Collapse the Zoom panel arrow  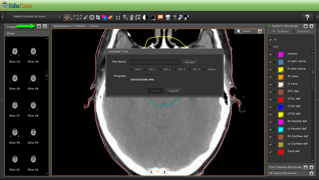(259, 32)
